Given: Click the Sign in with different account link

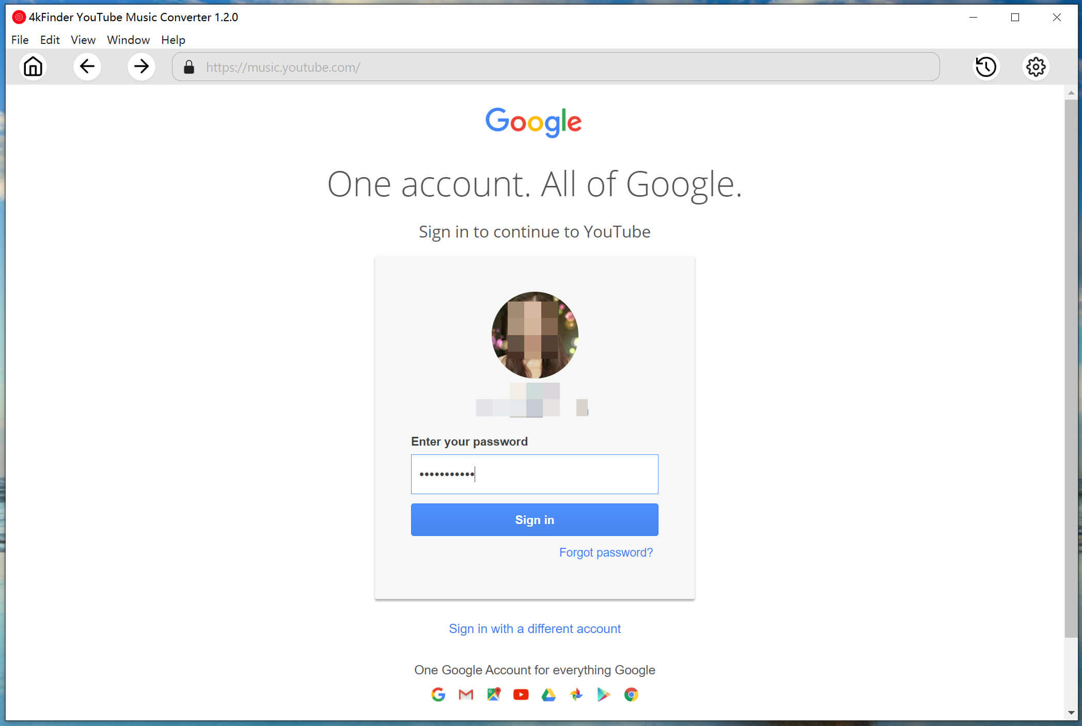Looking at the screenshot, I should [535, 628].
